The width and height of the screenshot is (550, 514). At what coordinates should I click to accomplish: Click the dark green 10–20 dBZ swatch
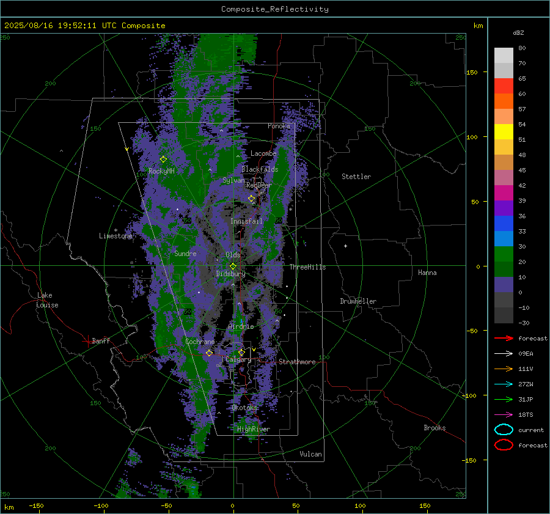pyautogui.click(x=504, y=270)
